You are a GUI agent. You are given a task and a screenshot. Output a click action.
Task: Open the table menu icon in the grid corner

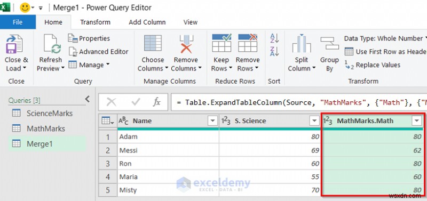[x=108, y=121]
